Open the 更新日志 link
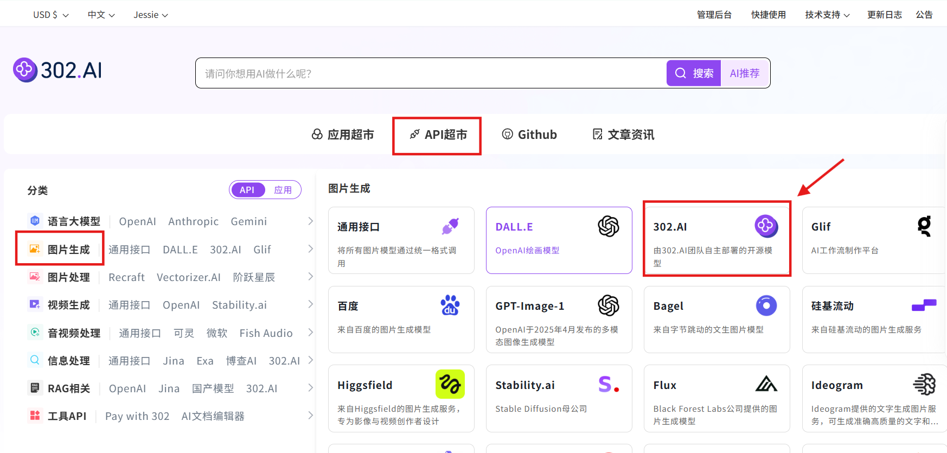This screenshot has height=453, width=947. 885,15
